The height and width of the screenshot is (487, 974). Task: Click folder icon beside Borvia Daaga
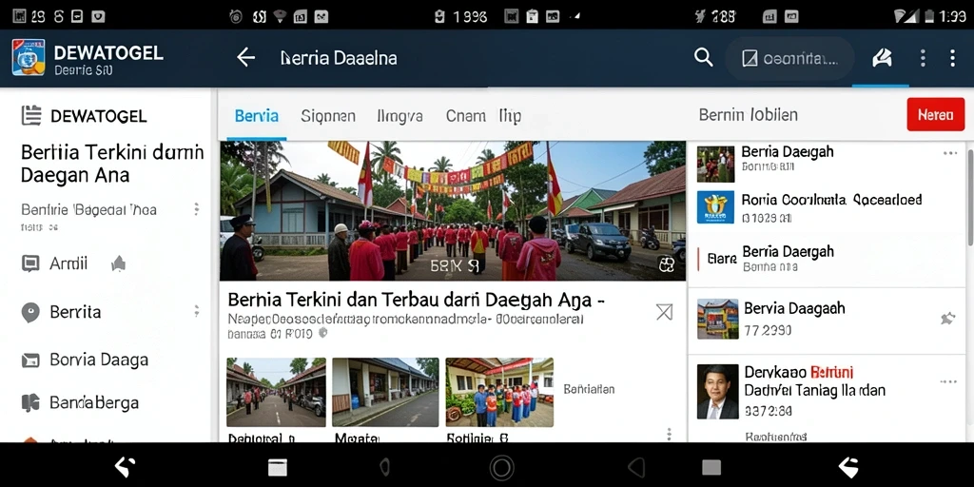coord(30,360)
